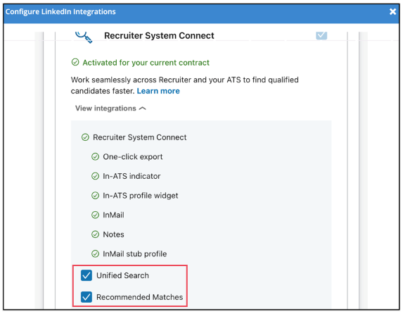
Task: Click the Recruiter System Connect plug icon
Action: (x=84, y=37)
